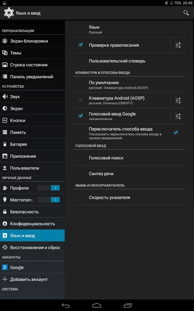Screen dimensions: 194x311
Task: Uncheck Проверка правописания checkbox
Action: (x=80, y=45)
